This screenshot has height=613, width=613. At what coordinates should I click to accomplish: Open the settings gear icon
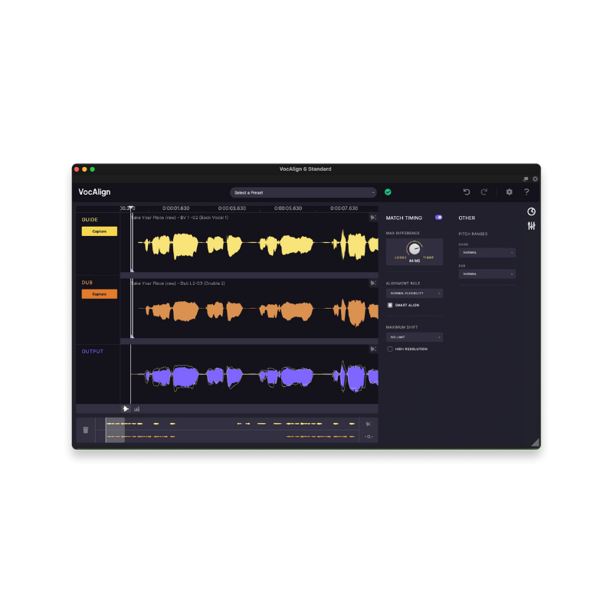(508, 192)
